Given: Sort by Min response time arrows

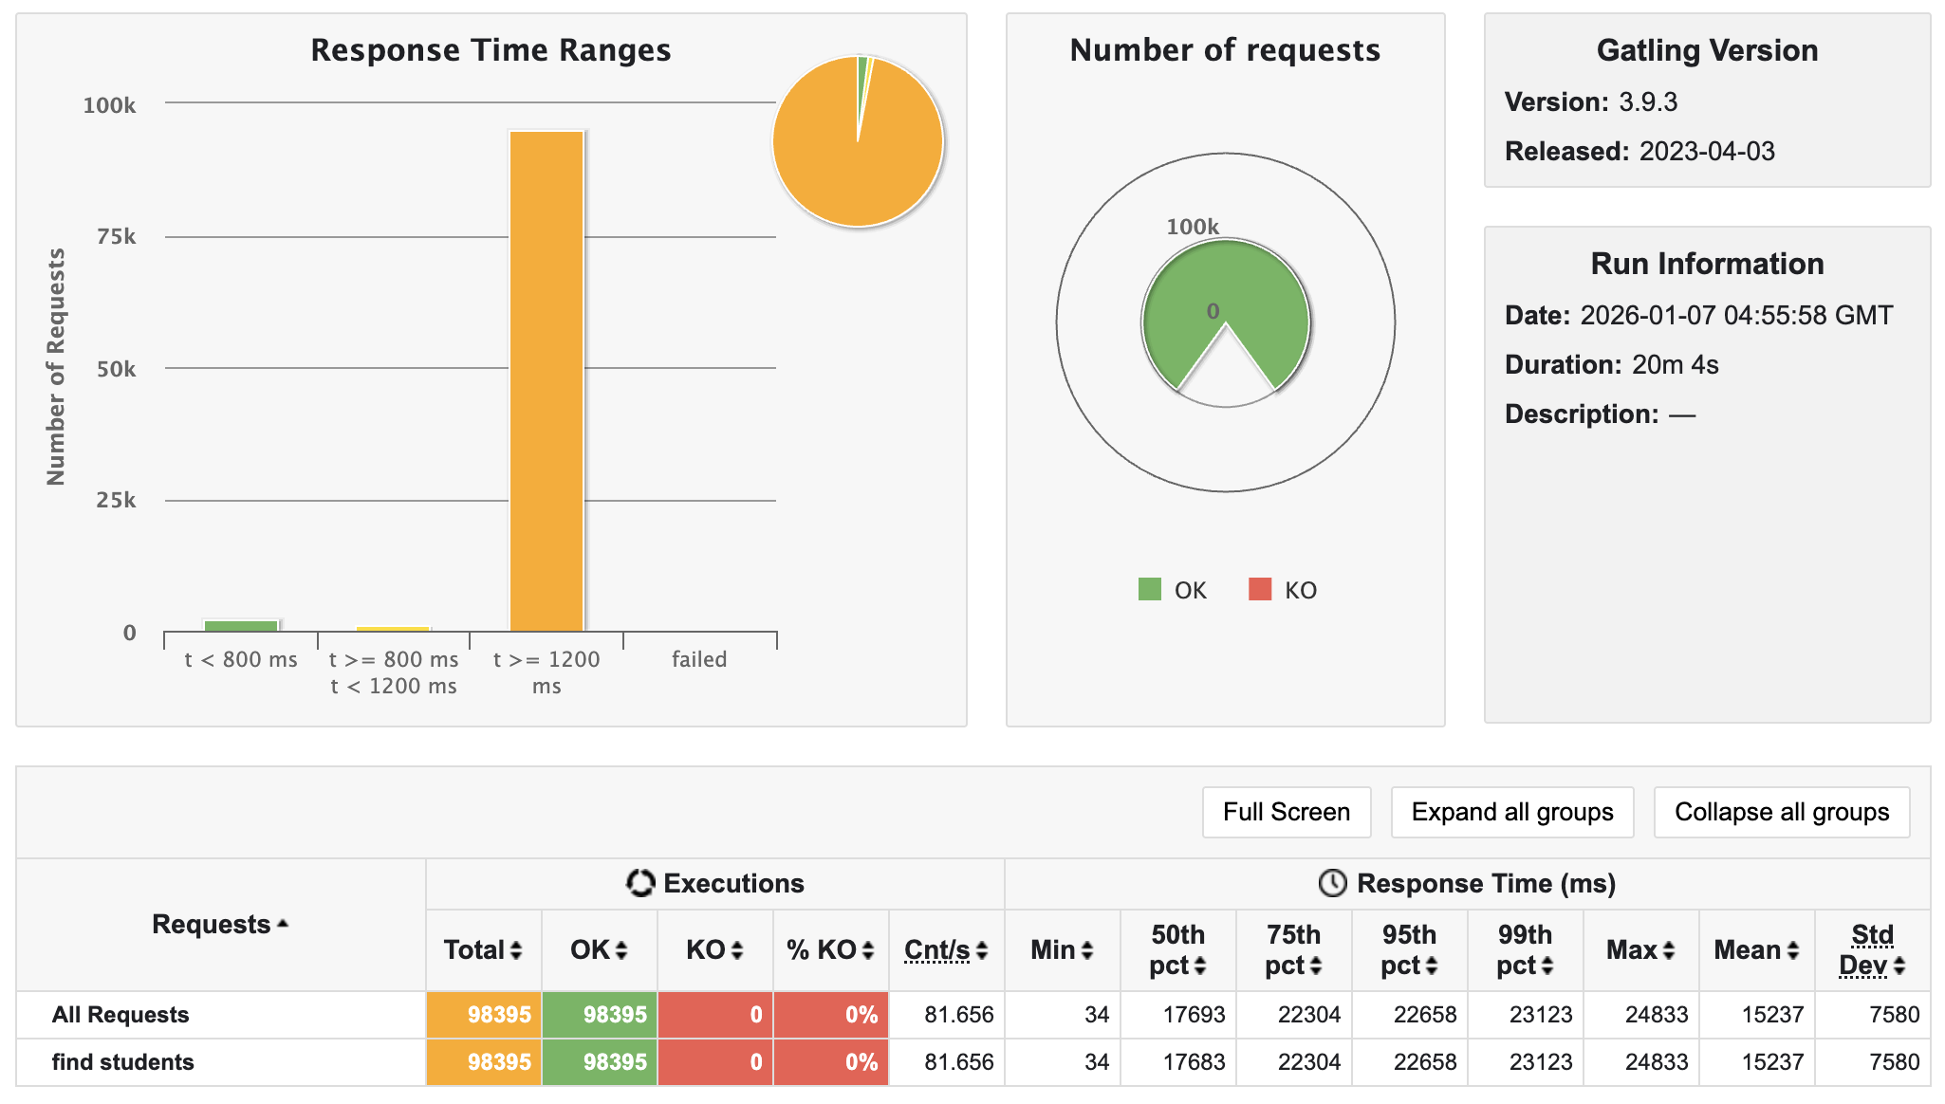Looking at the screenshot, I should [1087, 949].
